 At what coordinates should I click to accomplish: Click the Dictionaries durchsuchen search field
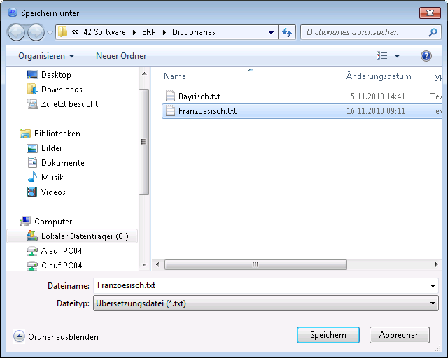365,32
